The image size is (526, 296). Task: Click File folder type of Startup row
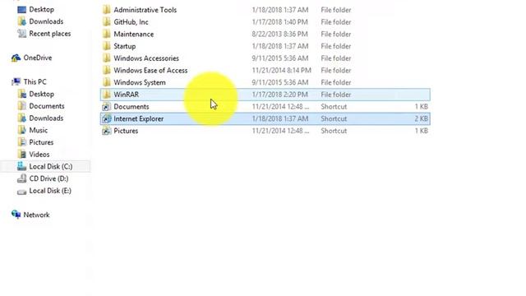(336, 46)
